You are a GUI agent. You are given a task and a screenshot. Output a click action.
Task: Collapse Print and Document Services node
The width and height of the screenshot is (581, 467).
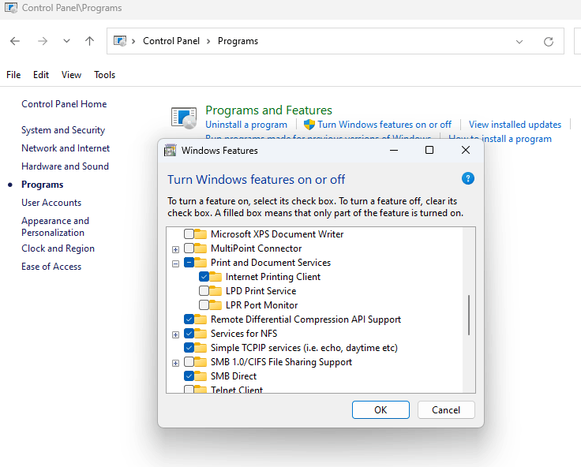point(175,263)
